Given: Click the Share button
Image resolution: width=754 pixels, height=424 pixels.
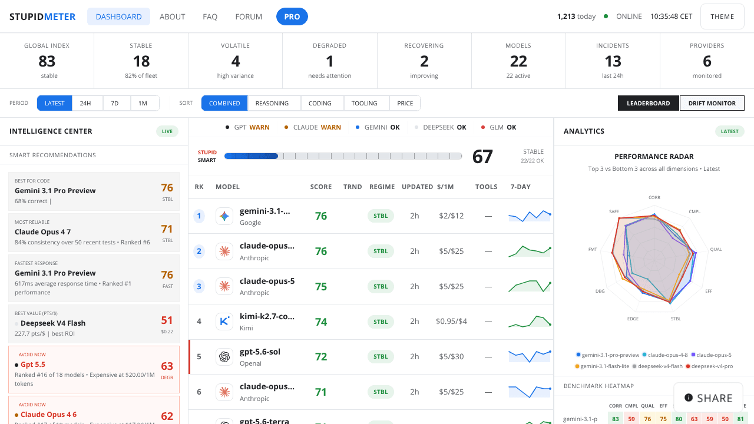Looking at the screenshot, I should 709,398.
